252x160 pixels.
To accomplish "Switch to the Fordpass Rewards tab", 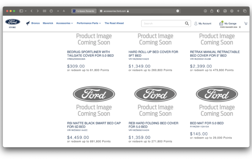I will click(84, 11).
